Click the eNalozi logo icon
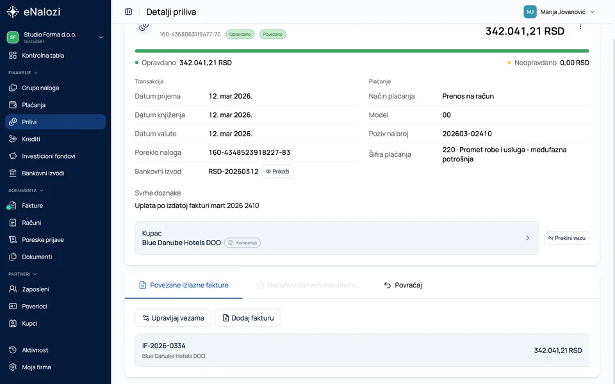 (13, 12)
